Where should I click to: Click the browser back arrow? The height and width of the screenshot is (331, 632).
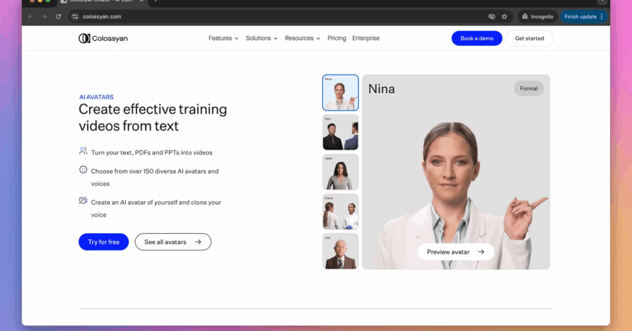click(30, 17)
